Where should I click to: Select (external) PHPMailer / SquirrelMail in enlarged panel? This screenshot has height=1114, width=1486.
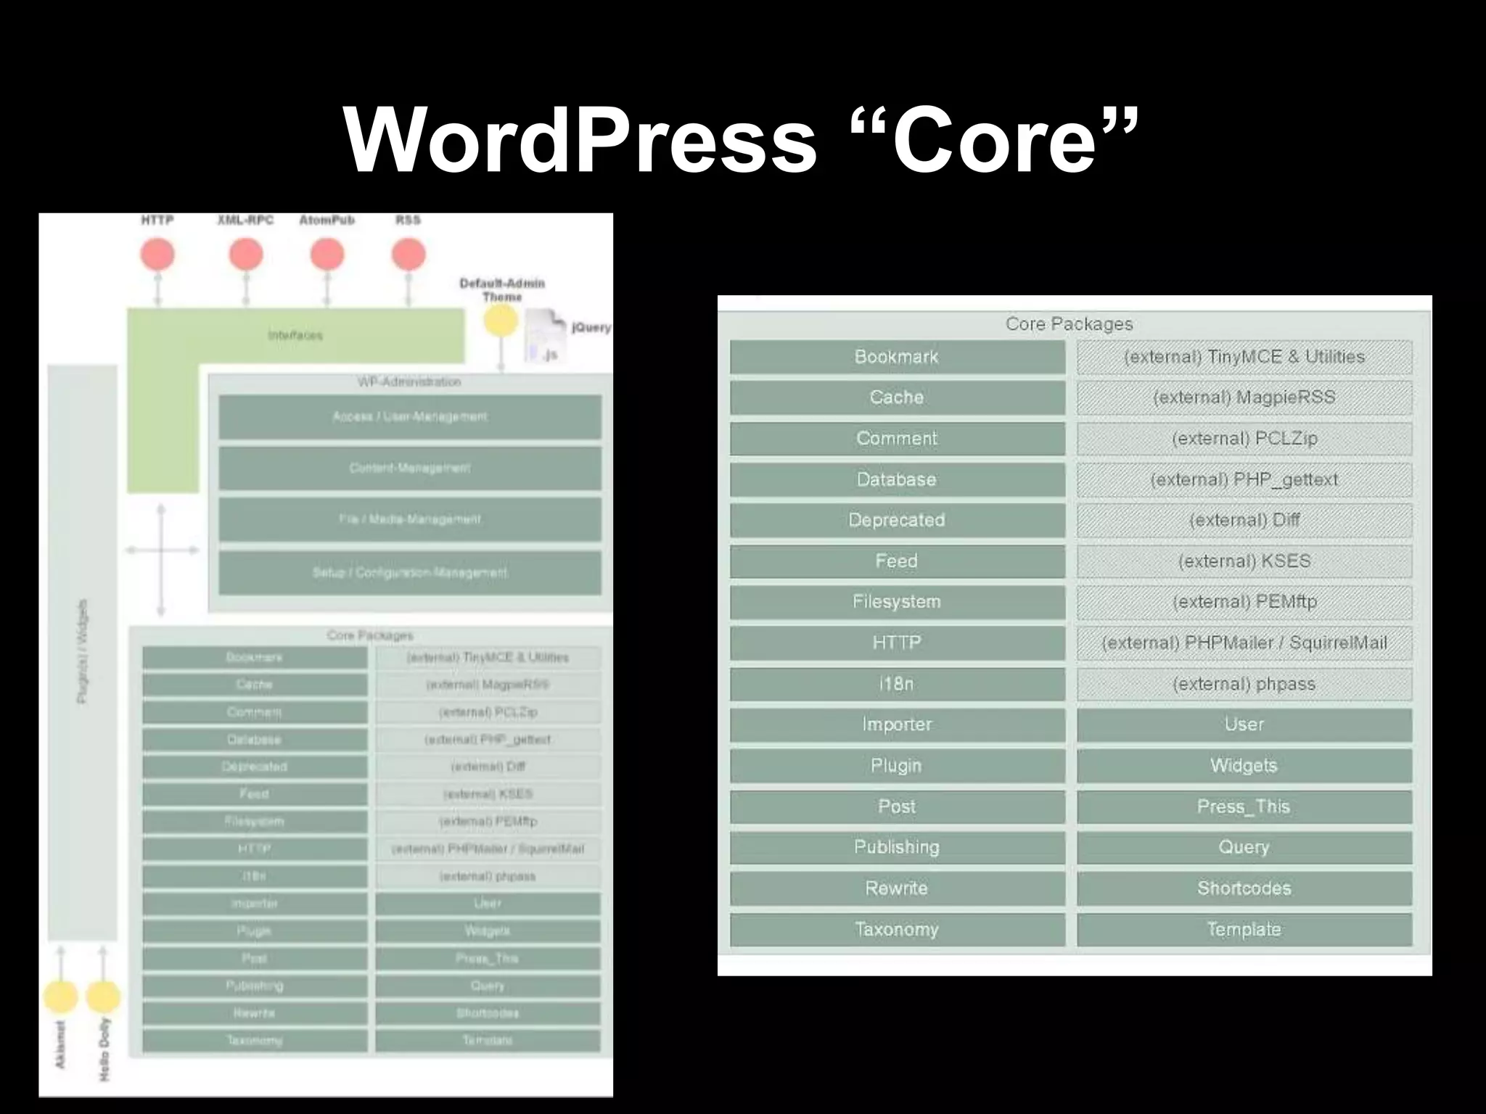[x=1244, y=643]
